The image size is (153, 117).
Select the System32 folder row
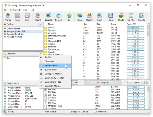point(95,30)
